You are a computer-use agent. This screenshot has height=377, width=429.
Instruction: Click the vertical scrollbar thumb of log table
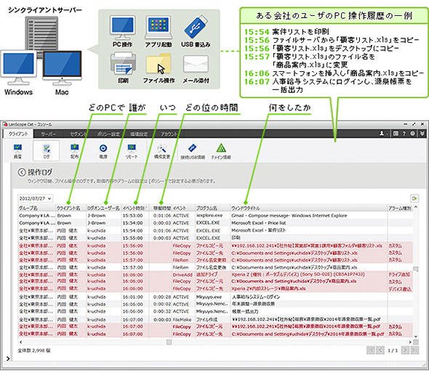coord(416,269)
